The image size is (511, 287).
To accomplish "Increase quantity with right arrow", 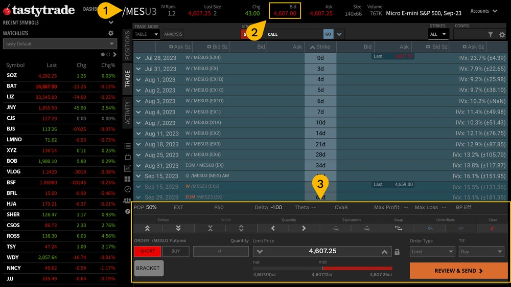I will 304,228.
